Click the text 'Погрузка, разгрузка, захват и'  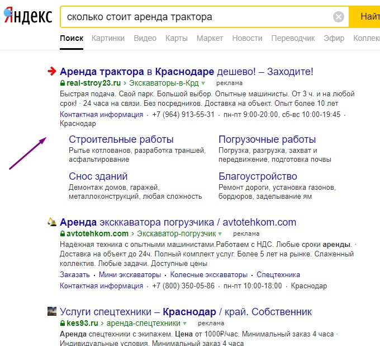coord(268,151)
